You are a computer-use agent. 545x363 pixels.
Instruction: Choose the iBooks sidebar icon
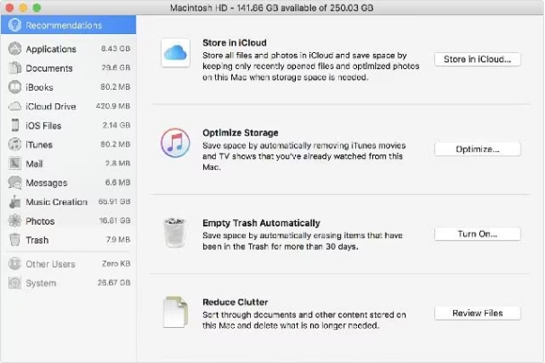(x=15, y=87)
